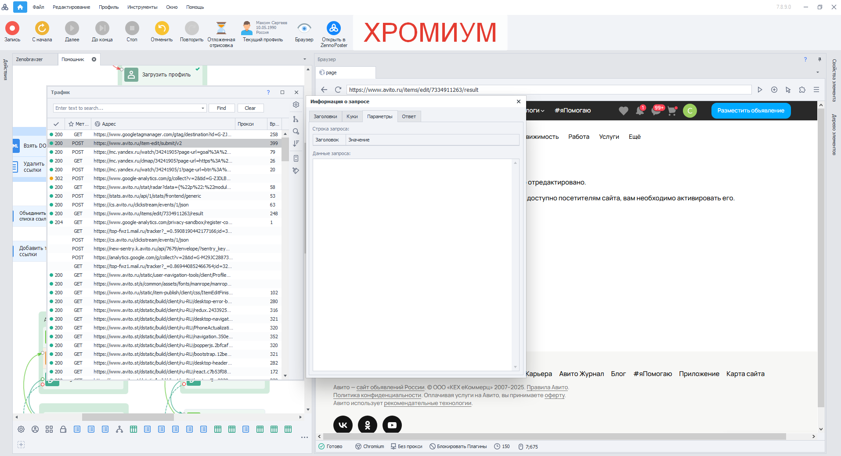Click the magnifier icon in traffic sidebar
The height and width of the screenshot is (456, 841).
point(296,131)
